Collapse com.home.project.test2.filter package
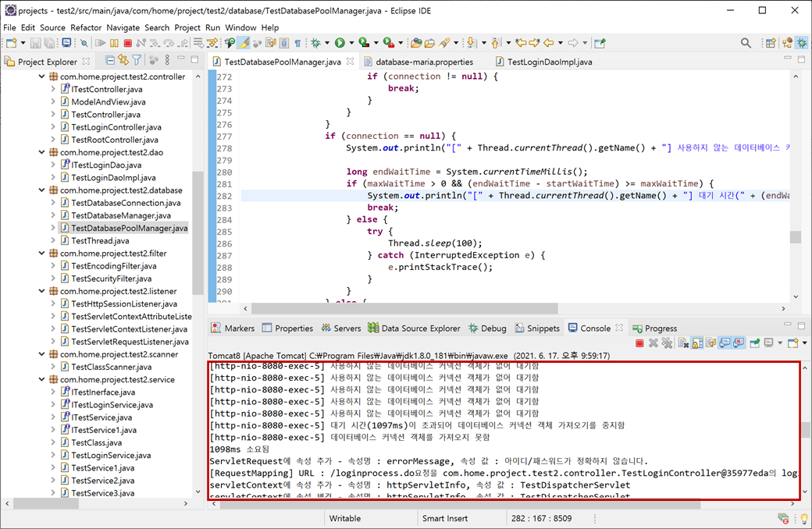The width and height of the screenshot is (812, 529). 41,253
